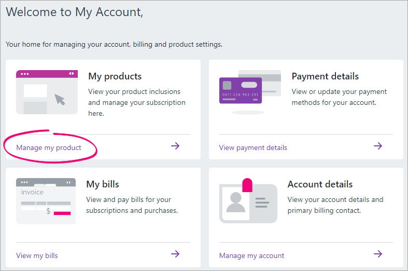408x271 pixels.
Task: Click the purple credit card illustration
Action: 242,91
